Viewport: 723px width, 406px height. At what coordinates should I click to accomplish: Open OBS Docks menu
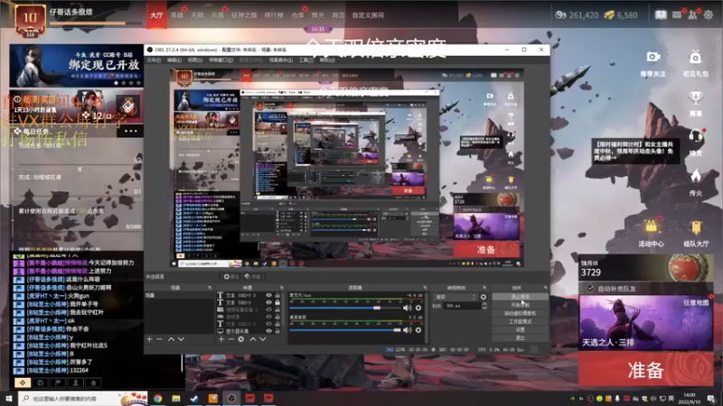[x=221, y=60]
